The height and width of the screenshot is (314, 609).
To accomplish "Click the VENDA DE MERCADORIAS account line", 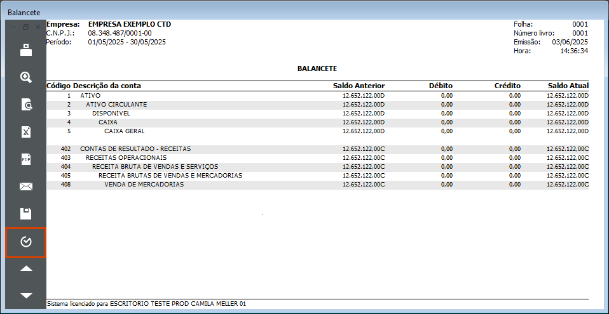I will [144, 185].
